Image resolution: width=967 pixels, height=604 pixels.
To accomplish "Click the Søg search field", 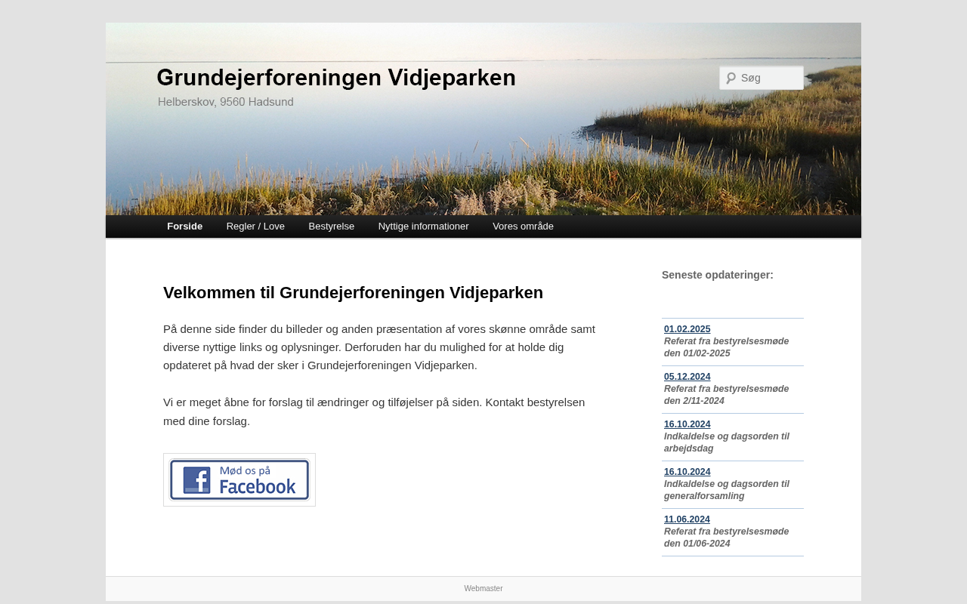I will (762, 78).
